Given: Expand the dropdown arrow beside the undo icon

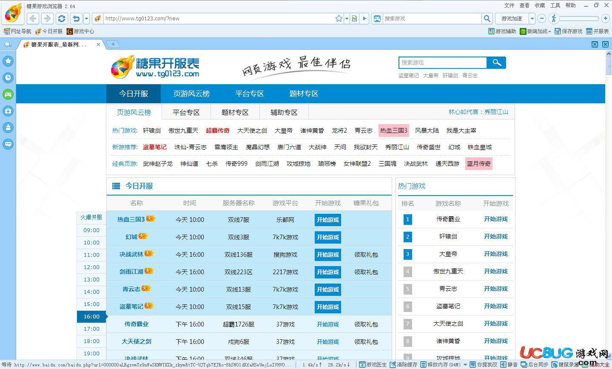Looking at the screenshot, I should 86,18.
